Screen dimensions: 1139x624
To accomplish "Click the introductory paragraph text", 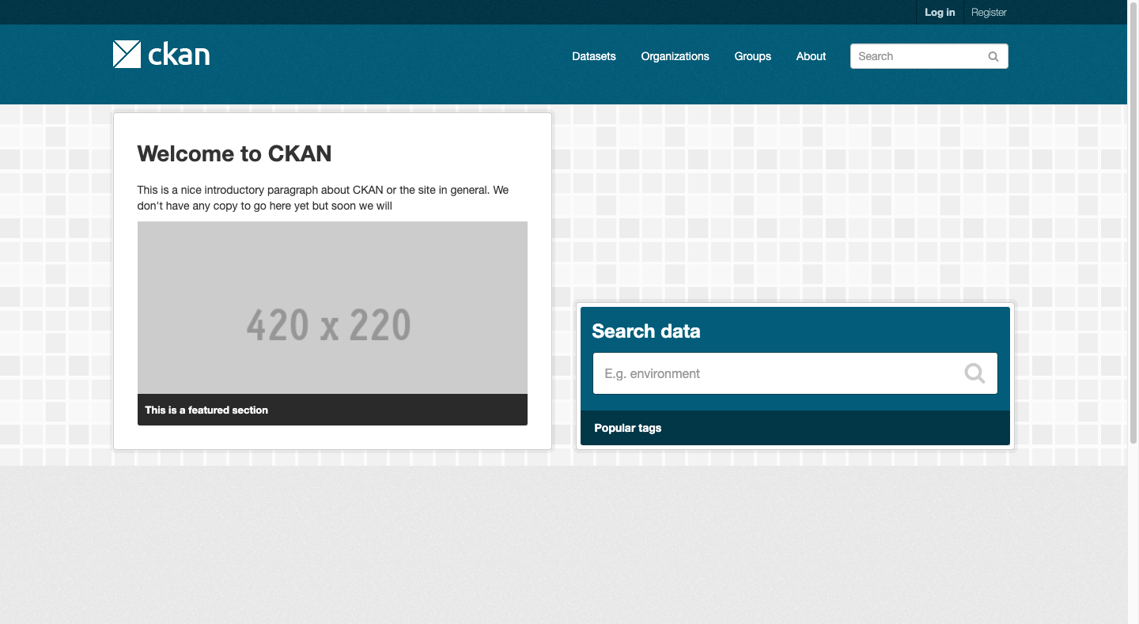I will [x=323, y=197].
